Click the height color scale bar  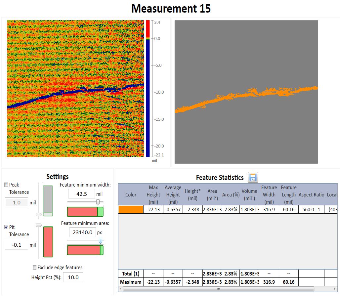148,89
